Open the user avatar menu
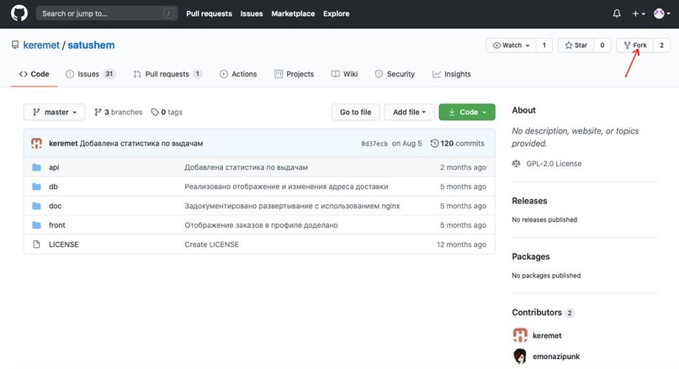 click(x=661, y=13)
